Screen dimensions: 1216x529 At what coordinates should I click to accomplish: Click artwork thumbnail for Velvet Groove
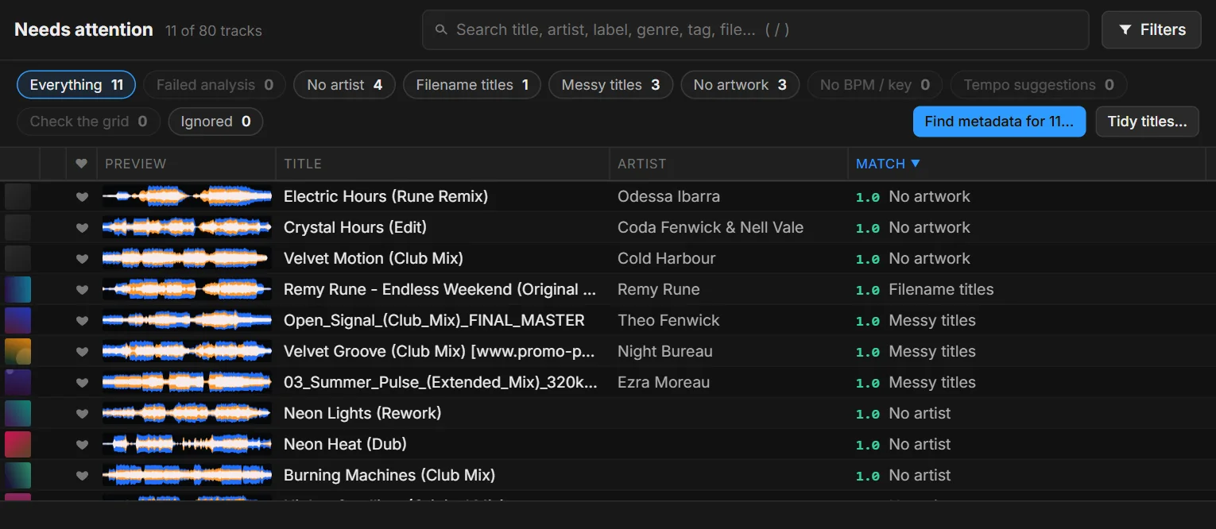(x=17, y=351)
